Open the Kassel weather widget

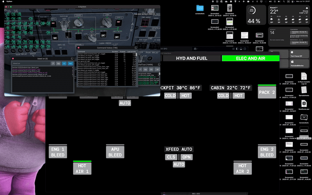point(289,15)
